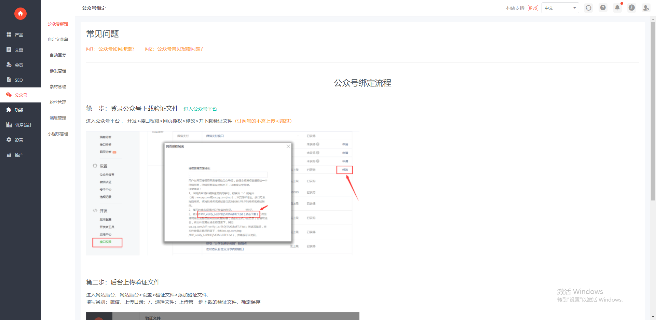Open the 自动回复 submenu item

[58, 55]
